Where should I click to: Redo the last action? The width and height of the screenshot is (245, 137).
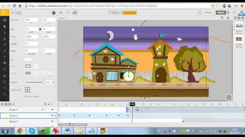pos(67,13)
